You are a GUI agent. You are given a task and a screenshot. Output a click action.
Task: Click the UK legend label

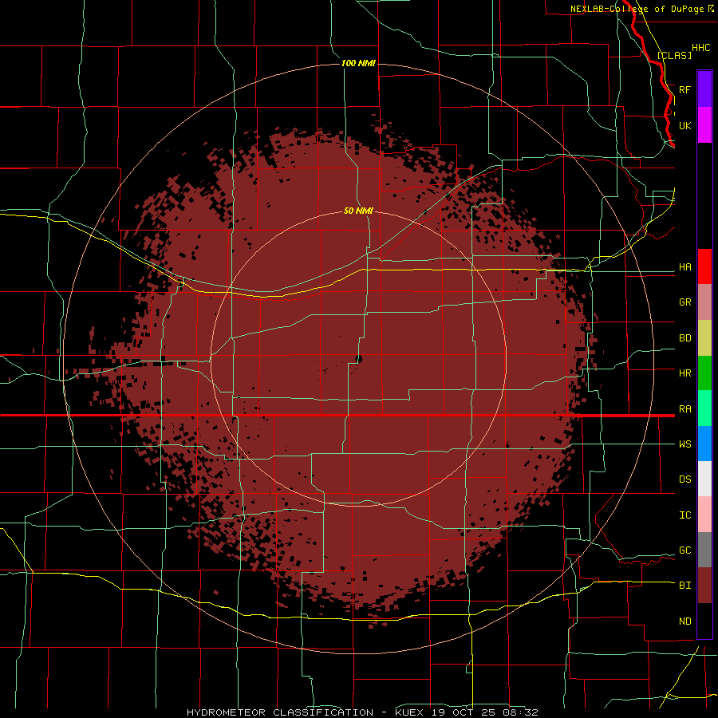(x=684, y=125)
